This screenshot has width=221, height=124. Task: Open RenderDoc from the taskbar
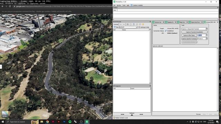87,122
